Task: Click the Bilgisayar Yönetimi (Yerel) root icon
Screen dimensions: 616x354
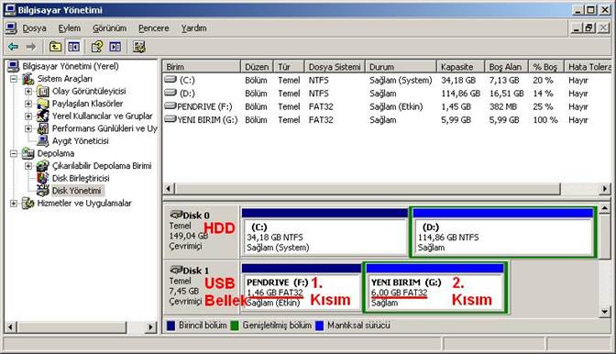Action: (x=14, y=66)
